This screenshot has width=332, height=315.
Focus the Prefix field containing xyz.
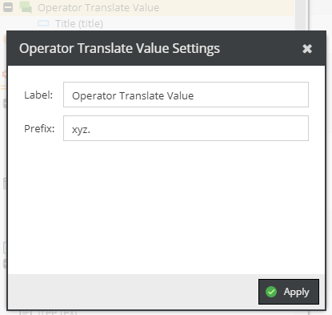186,128
